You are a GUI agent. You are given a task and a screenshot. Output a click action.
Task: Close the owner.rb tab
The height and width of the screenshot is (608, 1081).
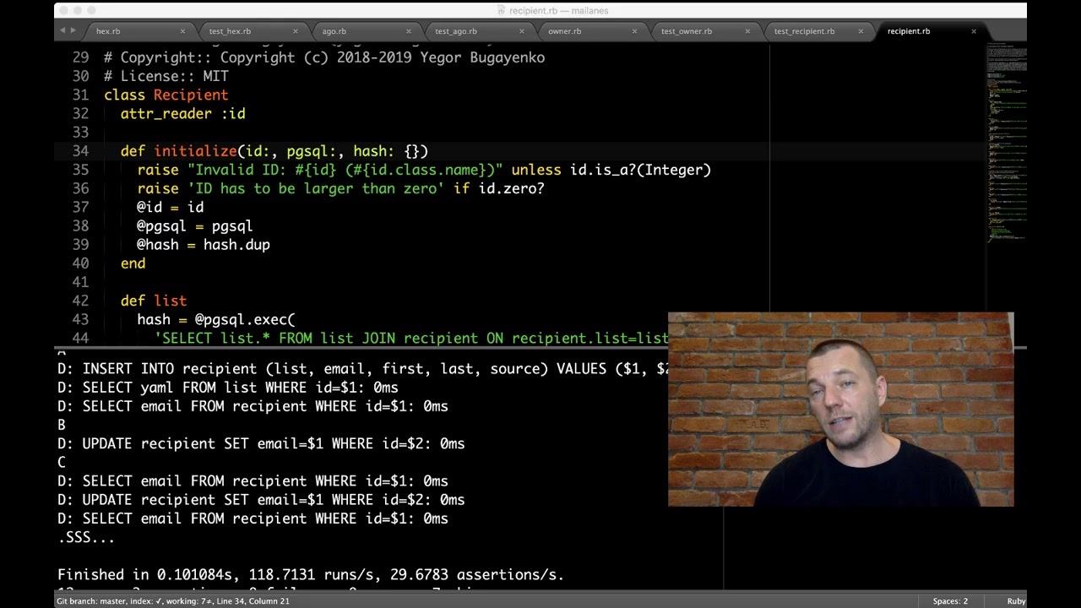pos(635,31)
